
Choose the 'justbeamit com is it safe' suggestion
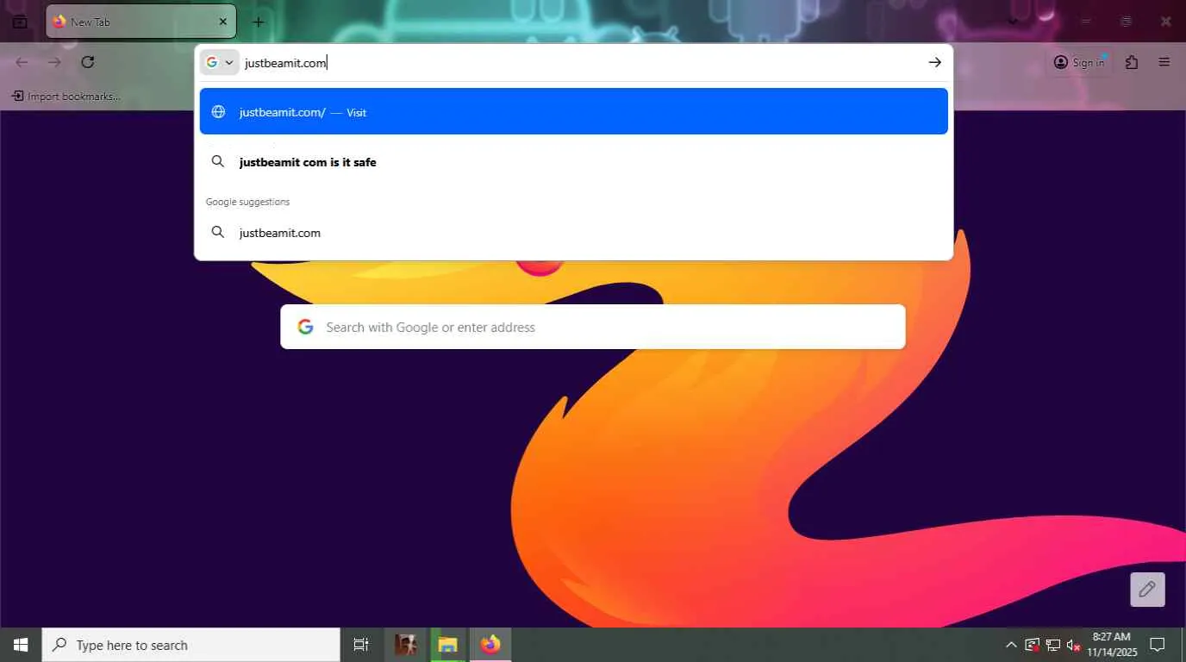click(574, 162)
